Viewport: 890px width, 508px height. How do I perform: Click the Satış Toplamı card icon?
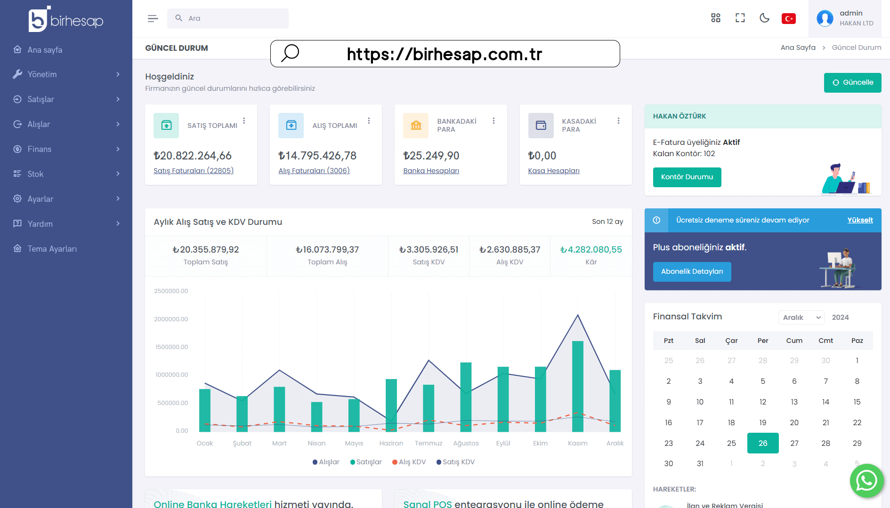166,125
